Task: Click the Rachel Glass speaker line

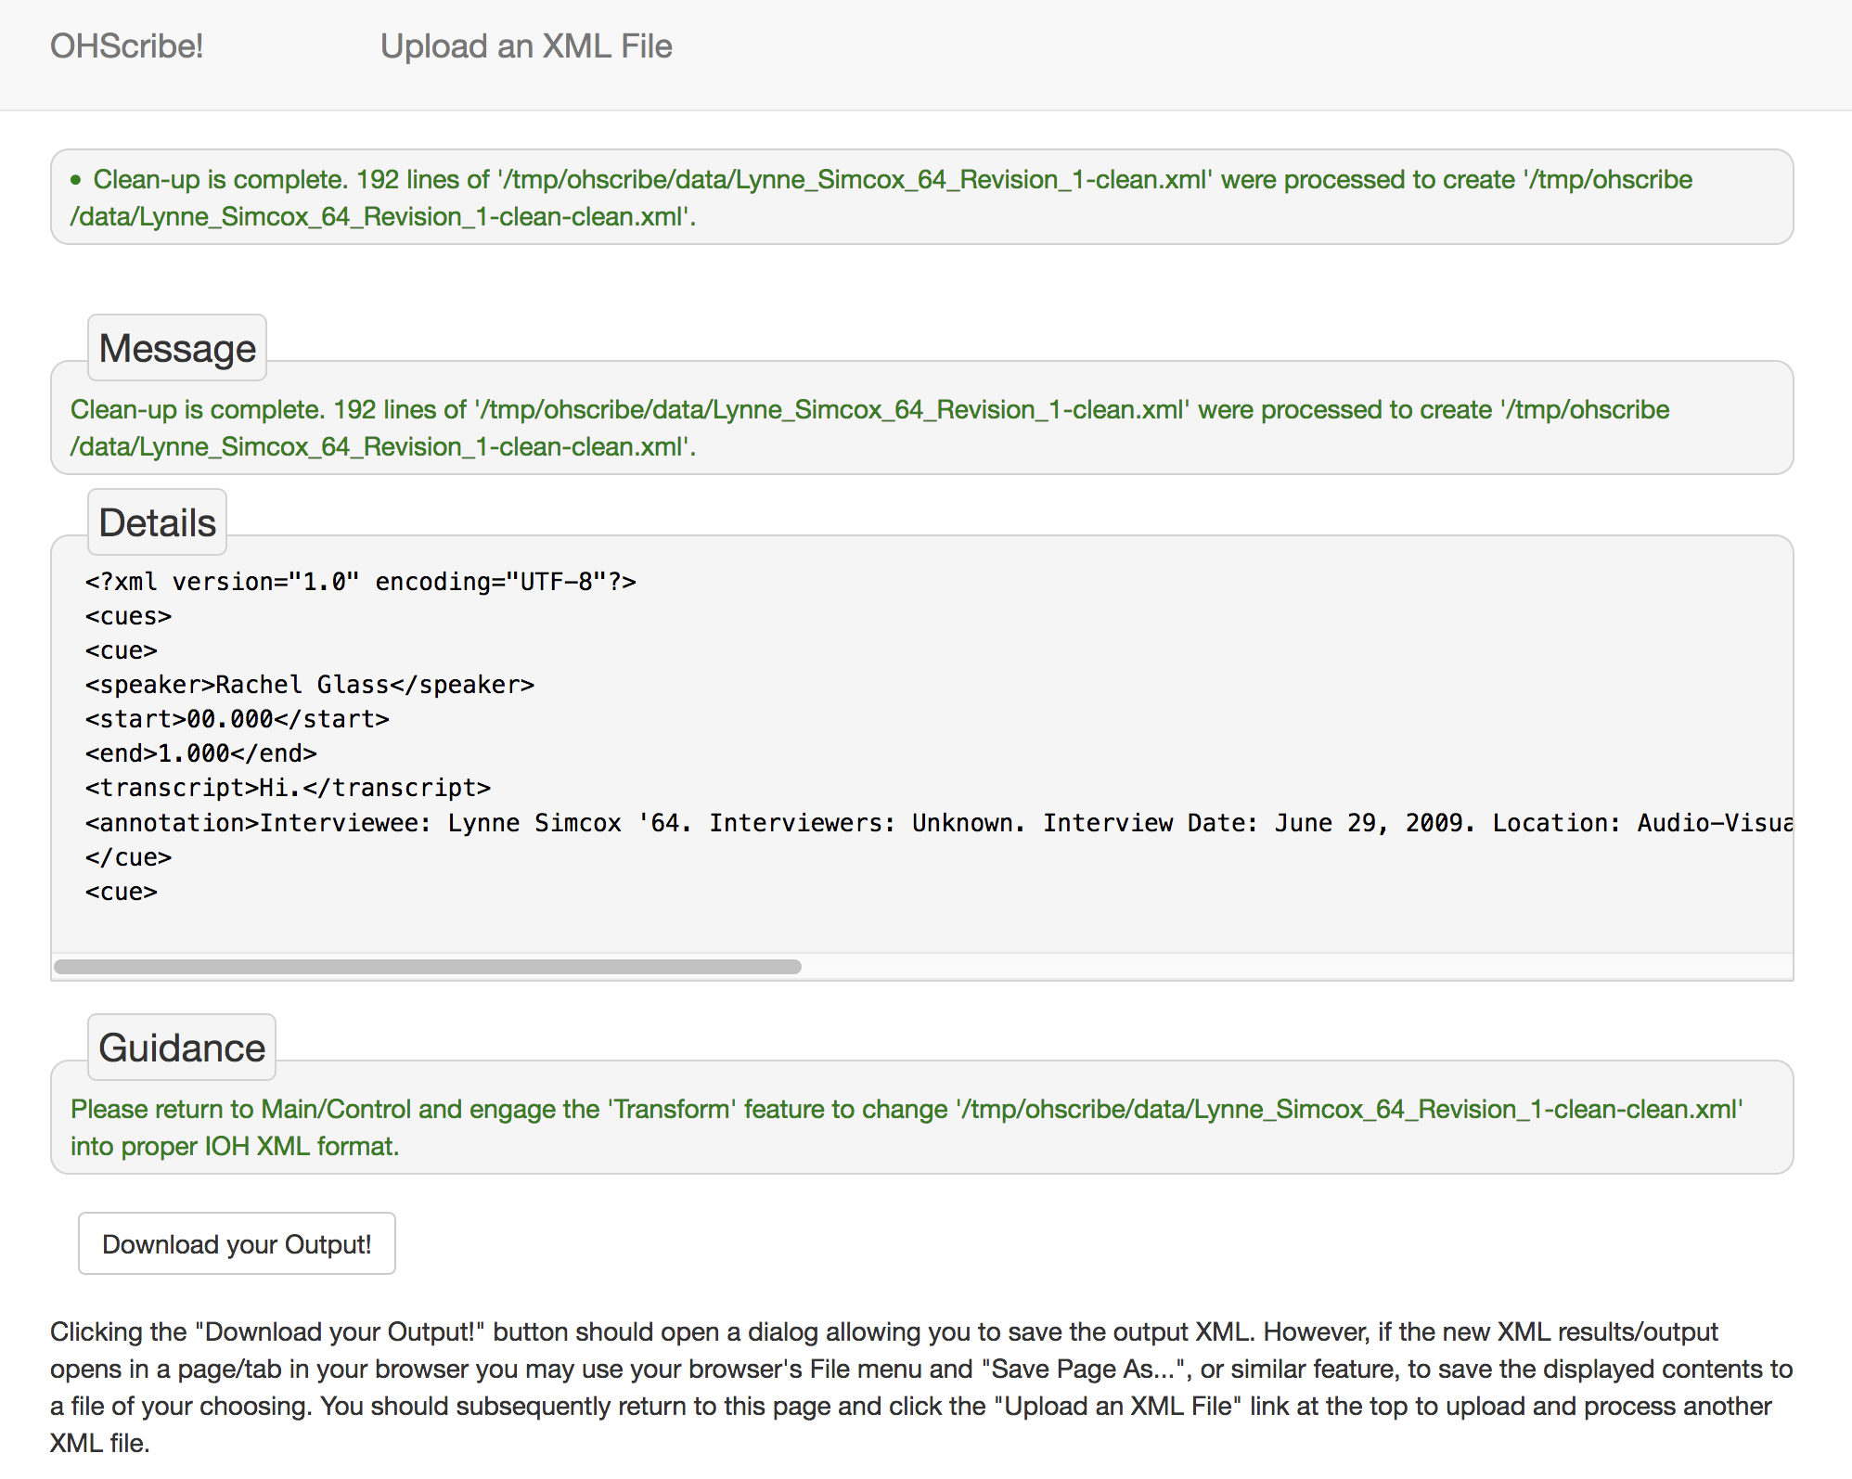Action: click(x=310, y=685)
